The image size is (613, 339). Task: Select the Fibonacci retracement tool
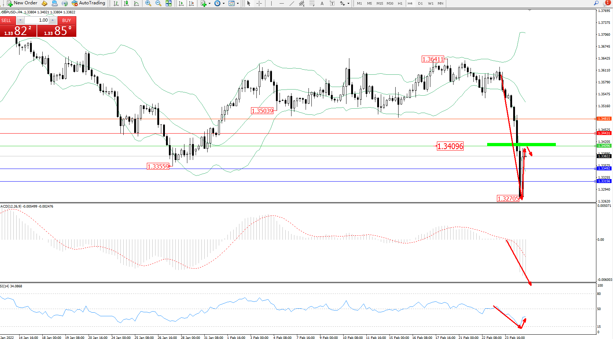[x=312, y=4]
